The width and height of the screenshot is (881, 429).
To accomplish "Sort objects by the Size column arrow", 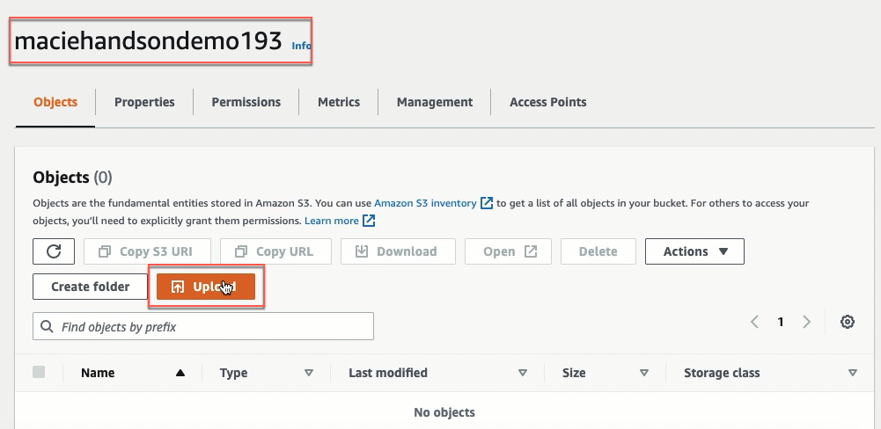I will pyautogui.click(x=644, y=373).
